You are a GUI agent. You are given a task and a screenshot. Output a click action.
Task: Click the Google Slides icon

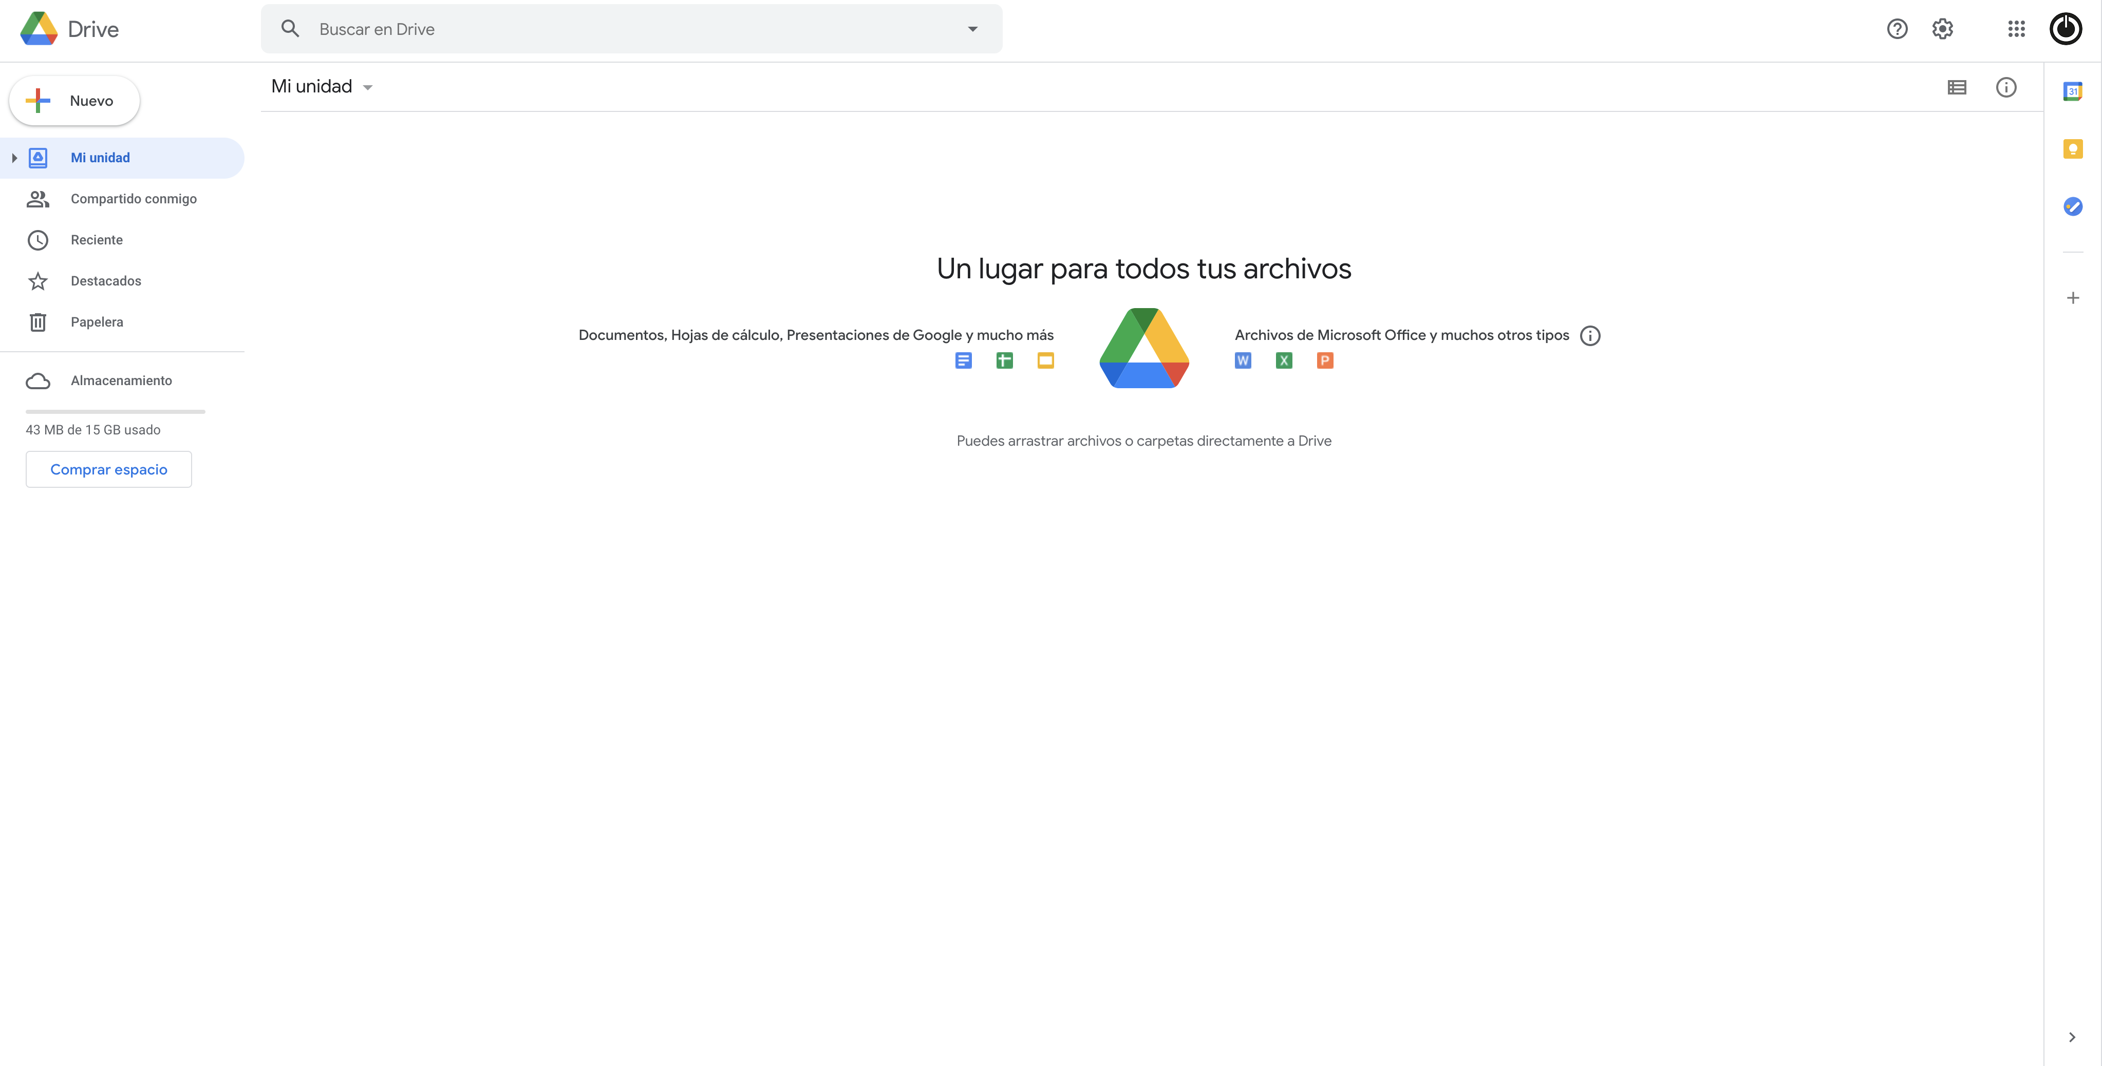(x=1045, y=360)
